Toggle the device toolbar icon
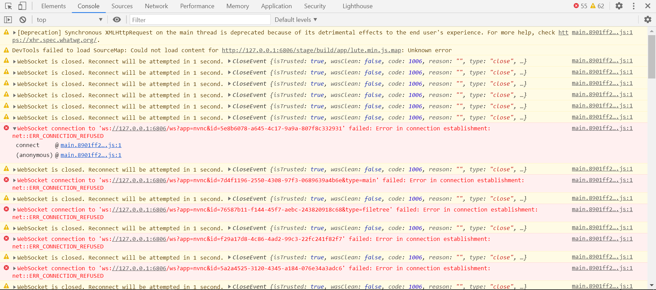 (x=22, y=6)
